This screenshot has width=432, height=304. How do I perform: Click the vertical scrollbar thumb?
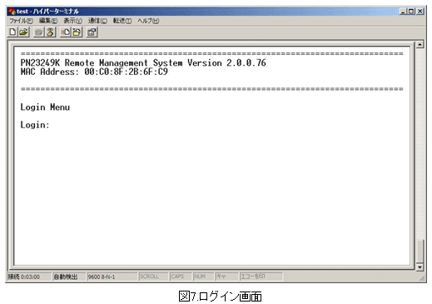tap(420, 251)
